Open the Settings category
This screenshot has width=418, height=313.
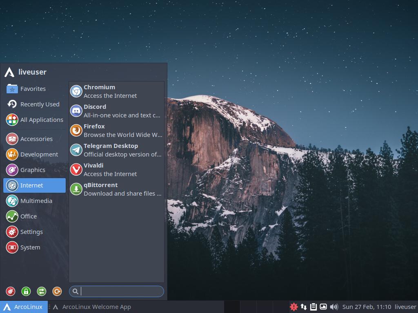pyautogui.click(x=34, y=232)
